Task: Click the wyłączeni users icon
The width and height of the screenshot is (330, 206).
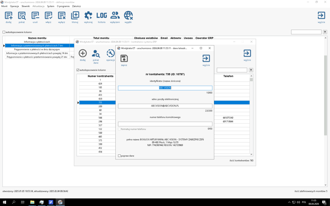Action: tap(115, 15)
